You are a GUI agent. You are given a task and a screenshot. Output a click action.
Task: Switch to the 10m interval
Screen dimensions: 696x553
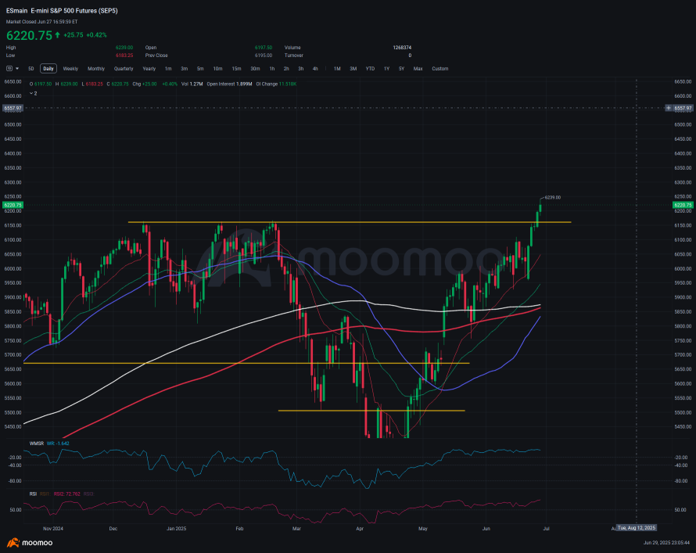coord(217,68)
